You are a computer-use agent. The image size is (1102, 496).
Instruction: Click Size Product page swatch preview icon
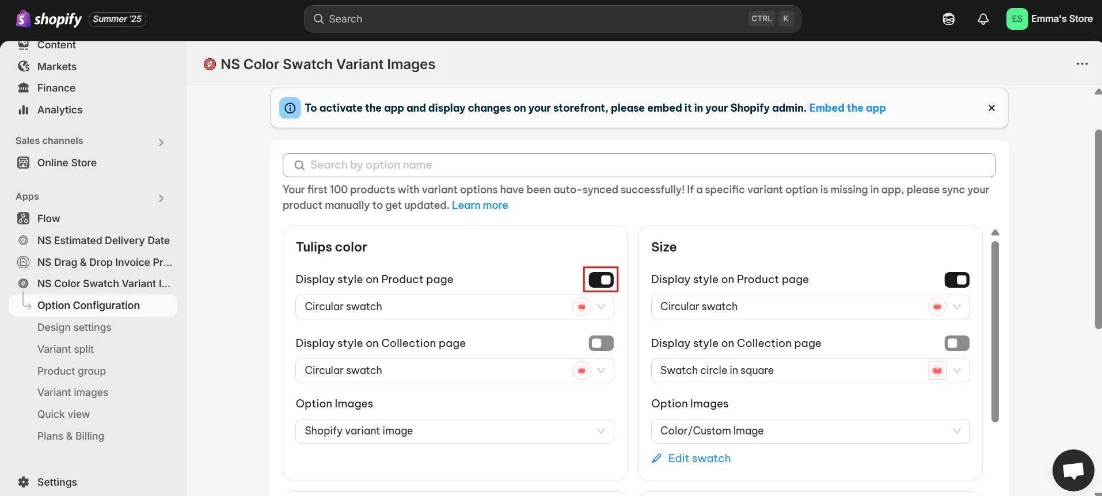tap(937, 307)
